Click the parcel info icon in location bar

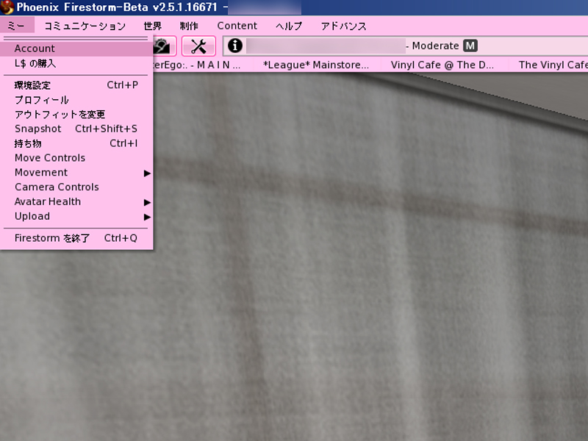coord(235,46)
